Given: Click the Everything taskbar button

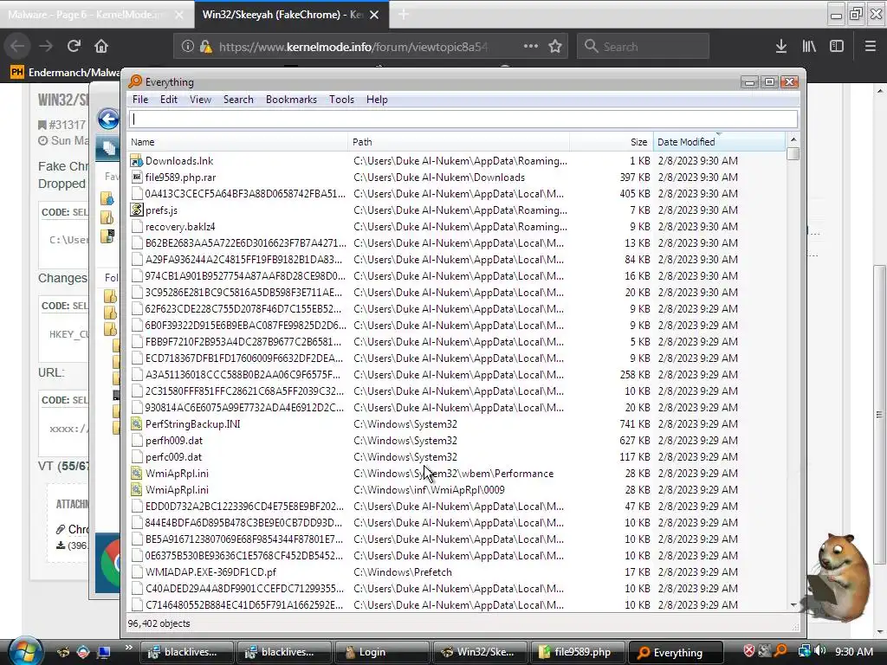Looking at the screenshot, I should coord(676,652).
